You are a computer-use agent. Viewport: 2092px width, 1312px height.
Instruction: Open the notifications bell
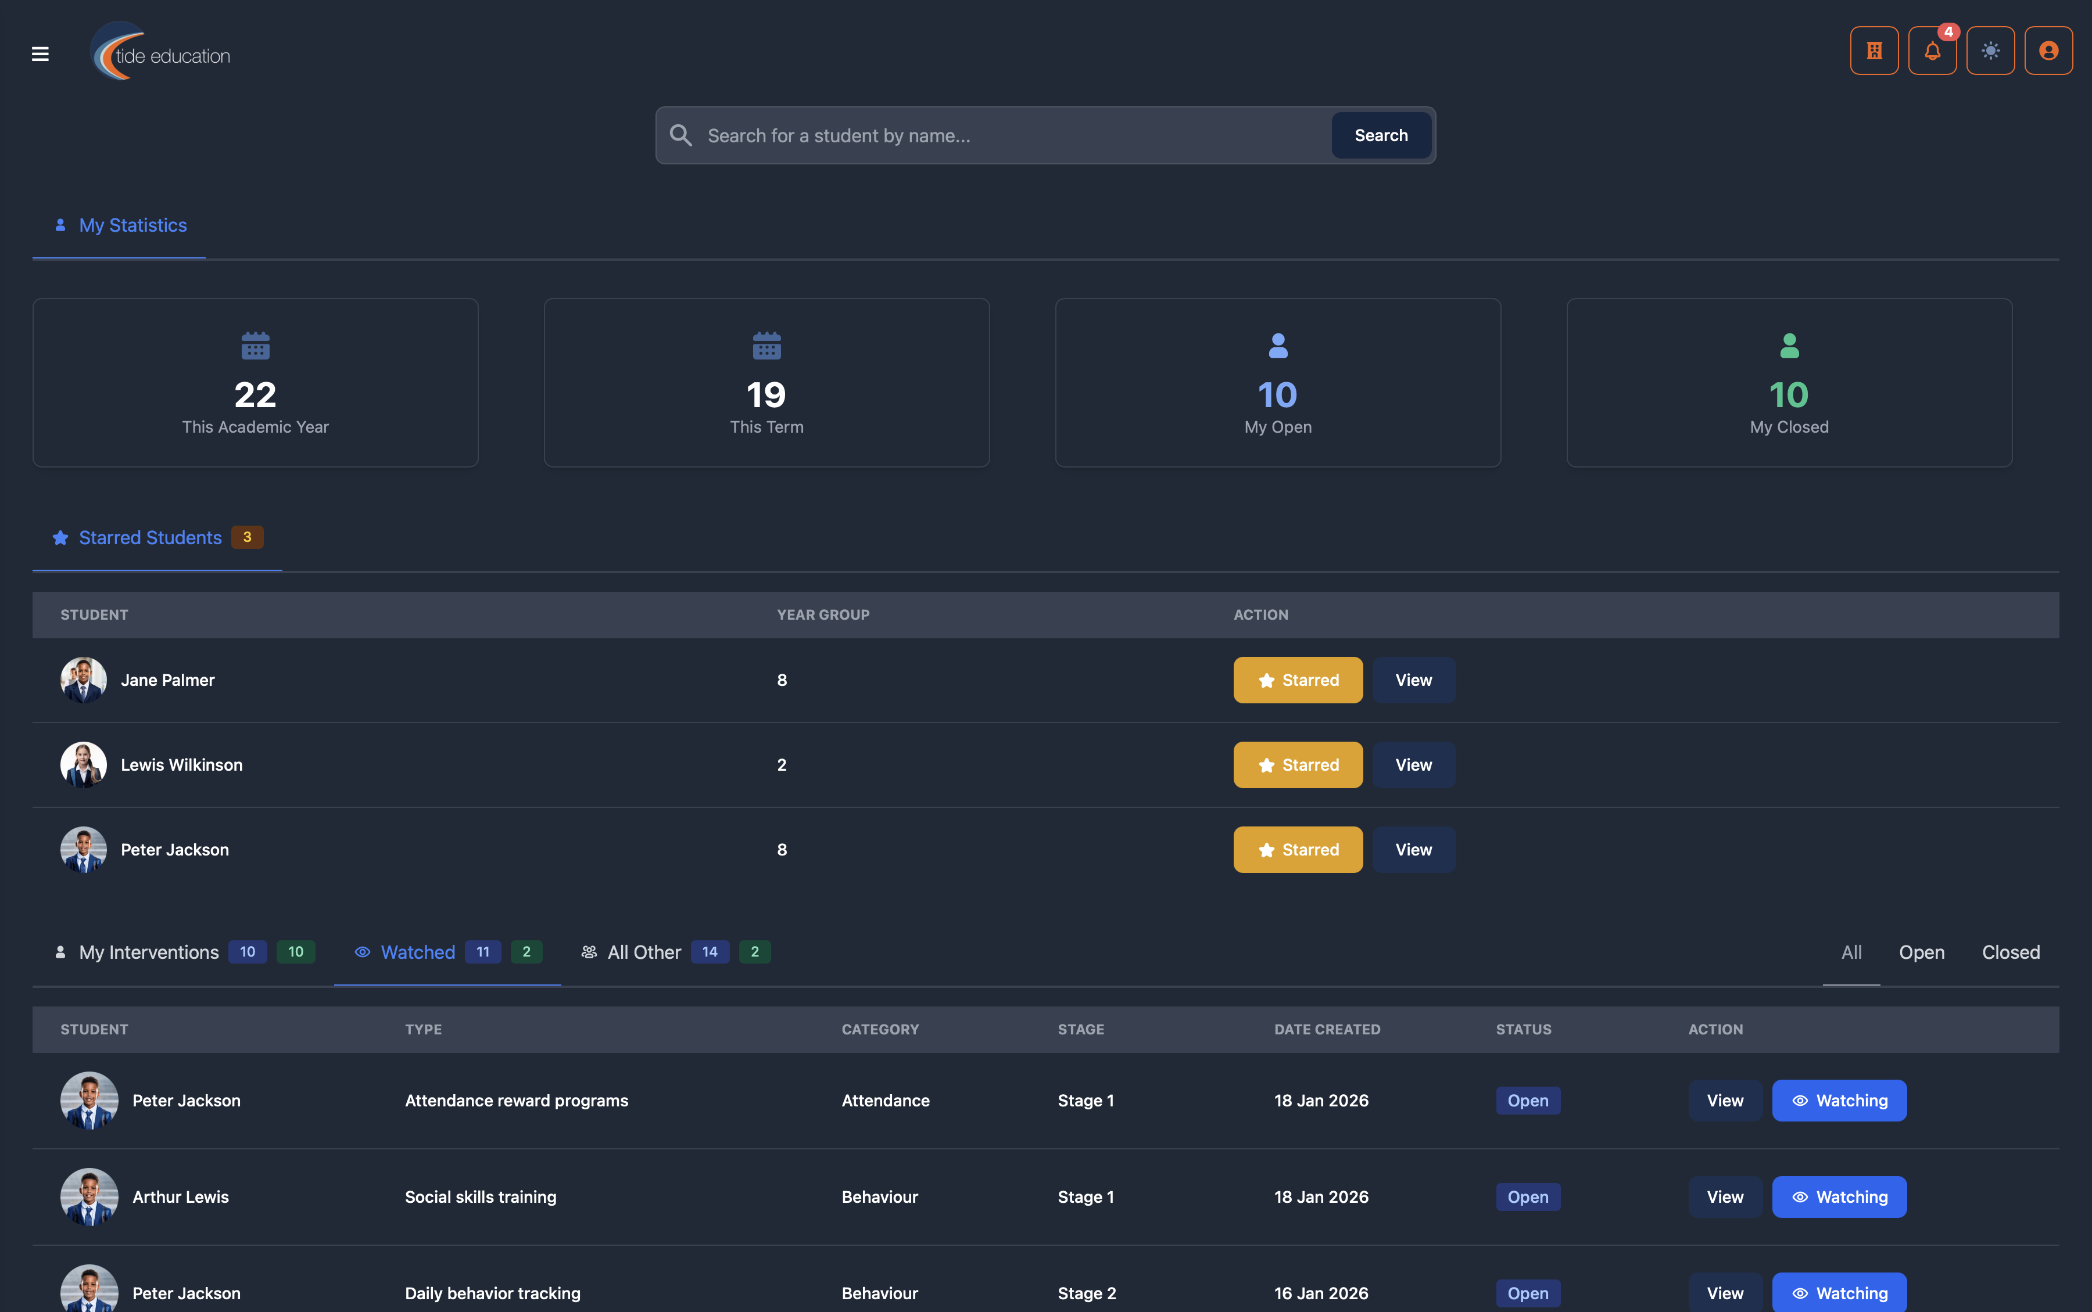coord(1932,51)
